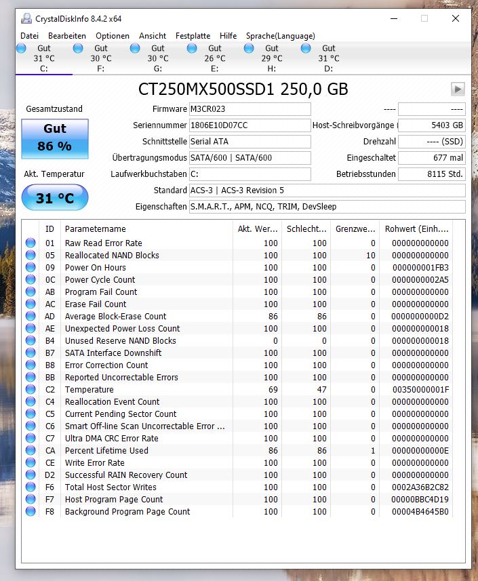This screenshot has width=478, height=581.
Task: Click status icon of SATA Interface Downshift
Action: tap(31, 353)
